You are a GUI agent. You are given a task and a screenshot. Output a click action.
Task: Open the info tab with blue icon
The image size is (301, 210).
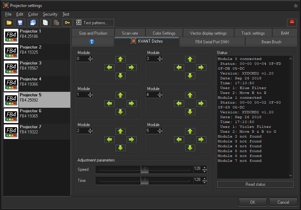coord(92,42)
